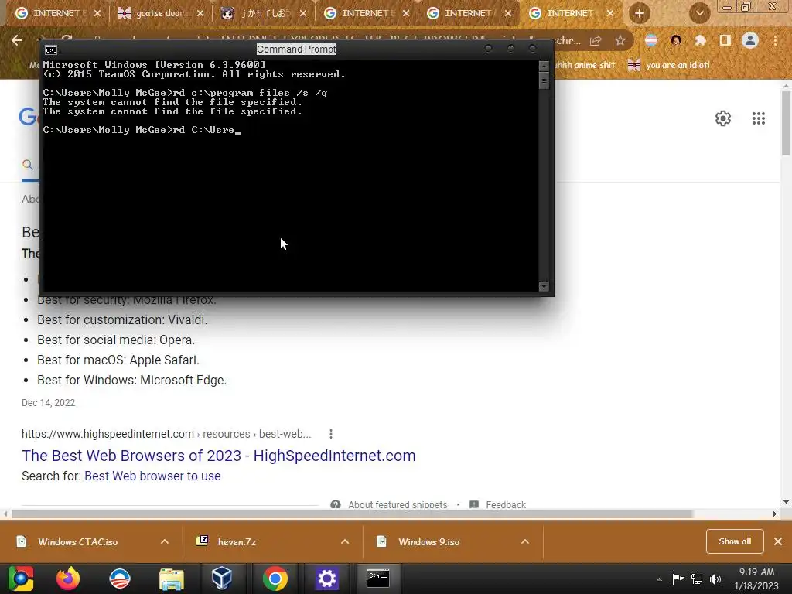This screenshot has width=792, height=594.
Task: Open the tab search dropdown arrow
Action: (x=699, y=13)
